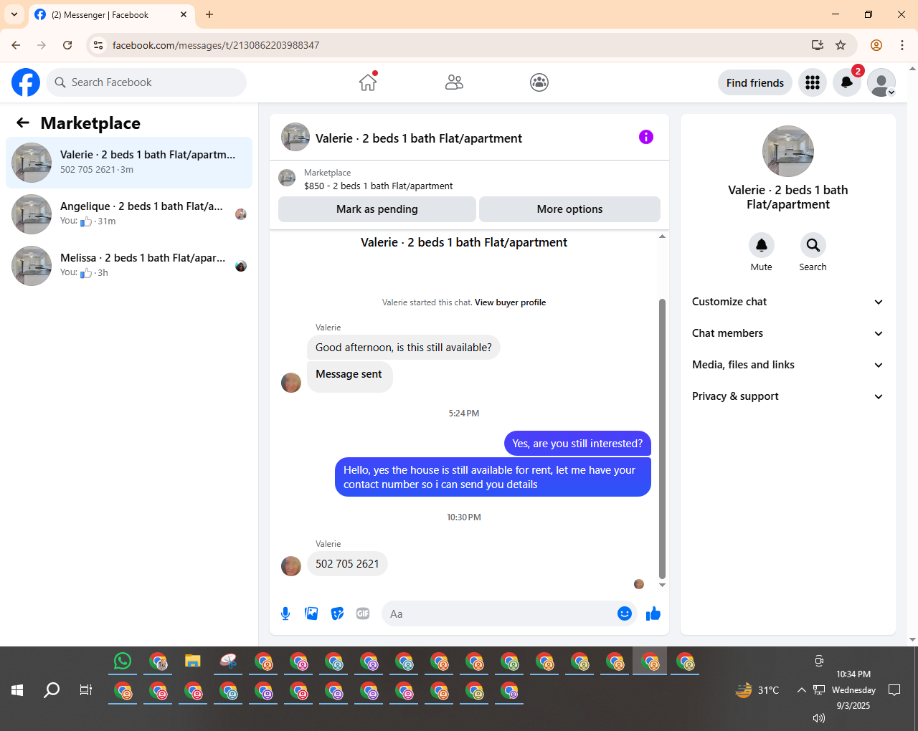The width and height of the screenshot is (918, 731).
Task: Open the Melissa conversation in the list
Action: (129, 266)
